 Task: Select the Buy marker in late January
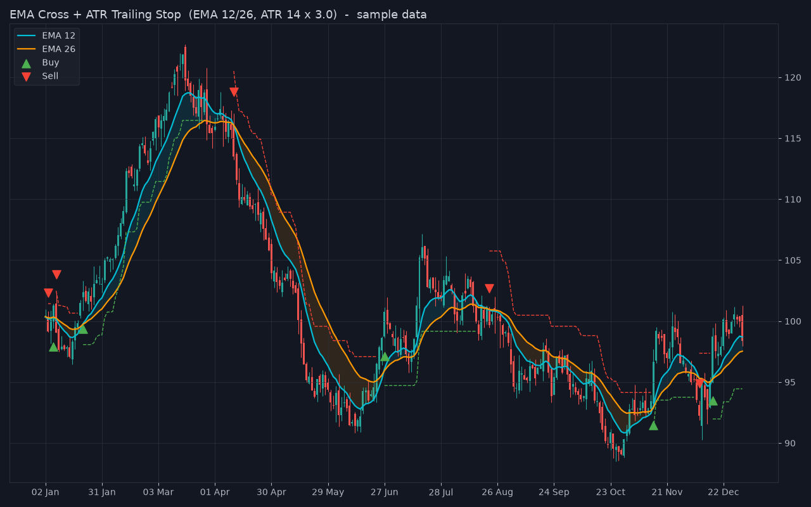tap(82, 329)
